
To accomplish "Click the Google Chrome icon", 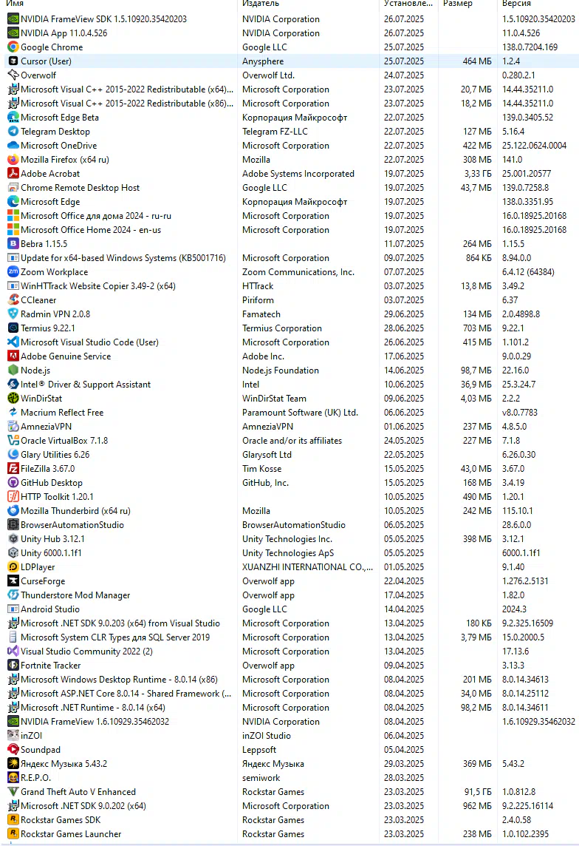I will coord(13,47).
